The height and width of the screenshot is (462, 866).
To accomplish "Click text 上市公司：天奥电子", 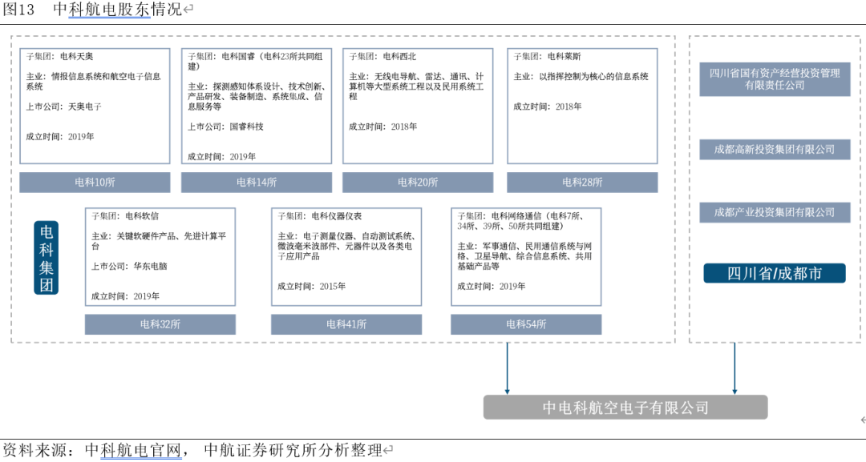I will pyautogui.click(x=64, y=106).
